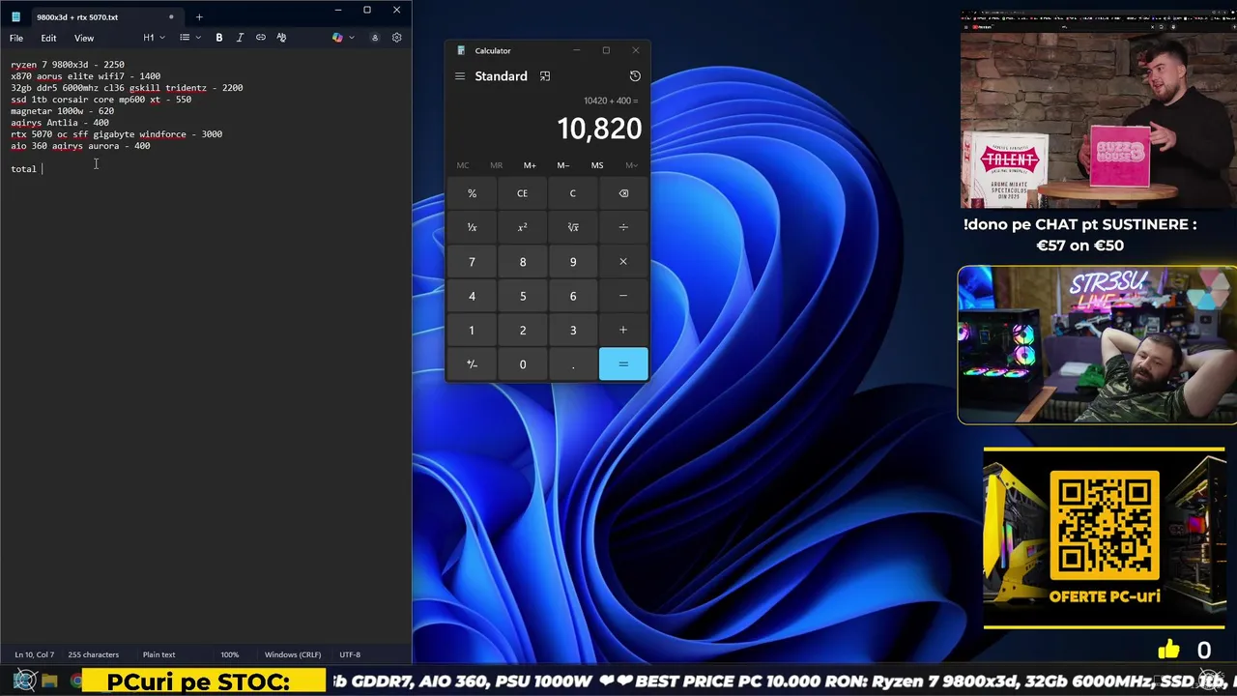The width and height of the screenshot is (1237, 696).
Task: Insert a link from Notepad toolbar
Action: click(261, 38)
